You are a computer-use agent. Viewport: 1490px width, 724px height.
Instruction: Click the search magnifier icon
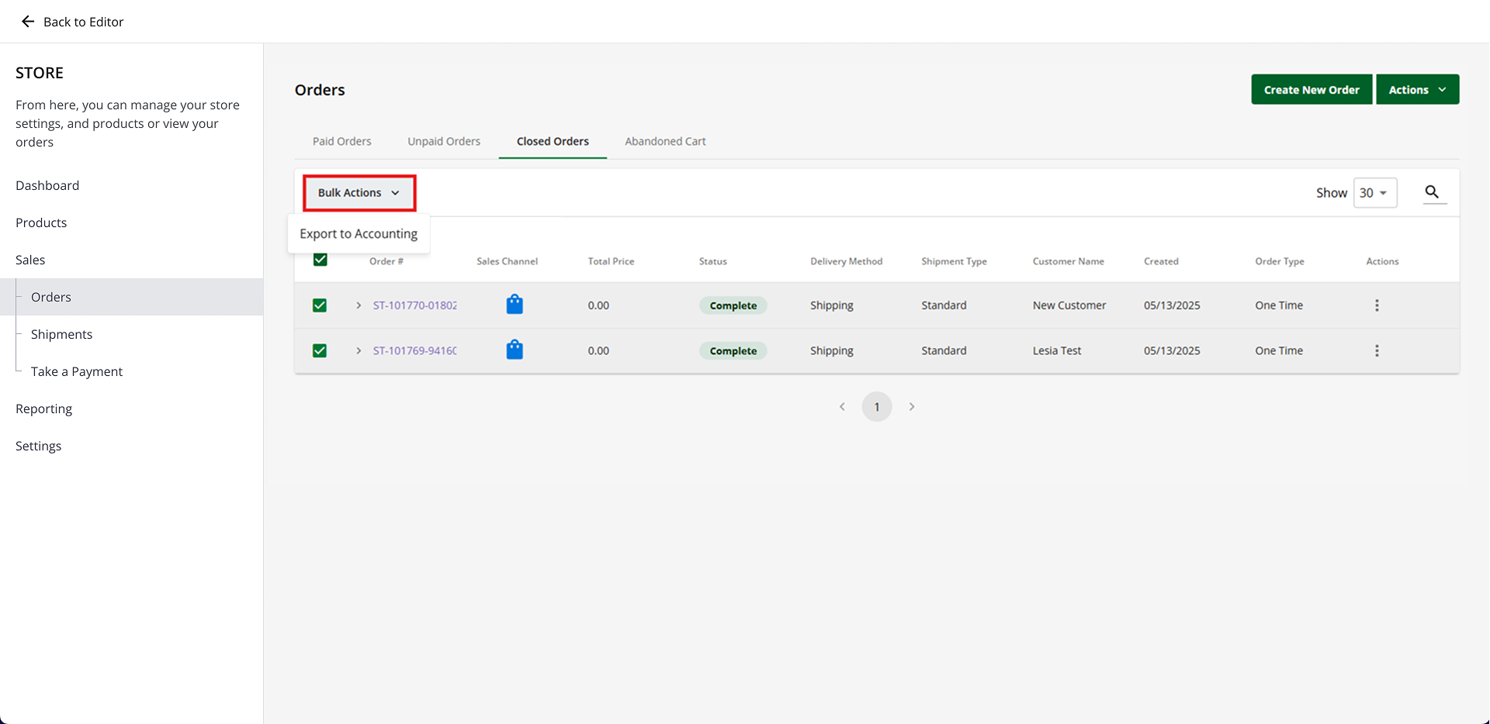[1432, 192]
